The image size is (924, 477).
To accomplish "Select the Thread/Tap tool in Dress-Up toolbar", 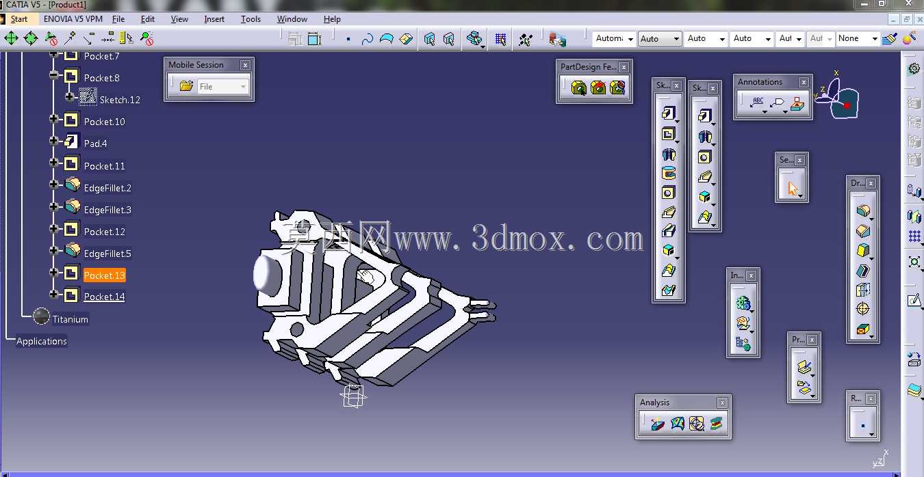I will [863, 309].
